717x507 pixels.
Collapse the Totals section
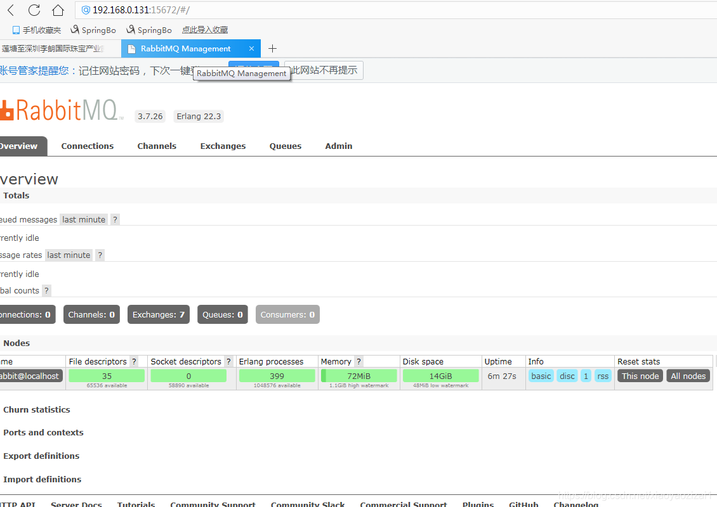pos(16,195)
